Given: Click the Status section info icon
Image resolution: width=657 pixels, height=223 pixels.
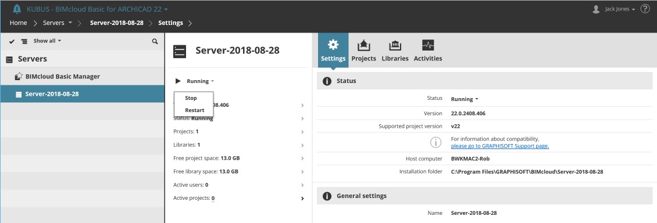Looking at the screenshot, I should (x=327, y=81).
